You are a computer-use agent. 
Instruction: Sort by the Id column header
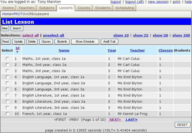[x=17, y=48]
